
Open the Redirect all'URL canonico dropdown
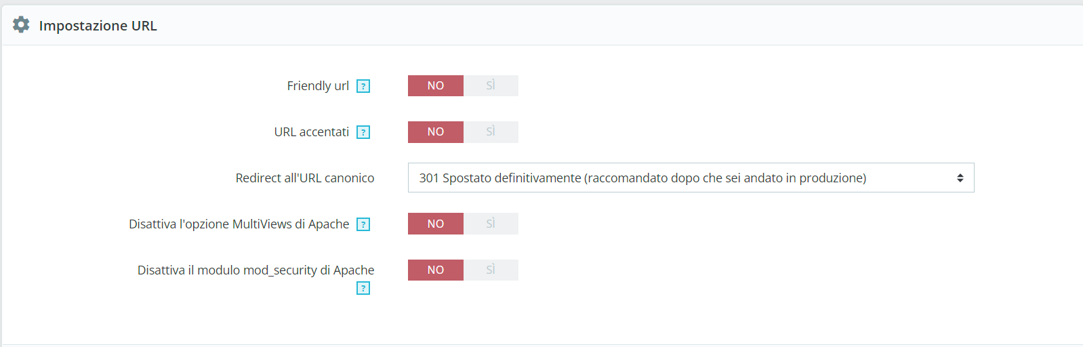(690, 178)
